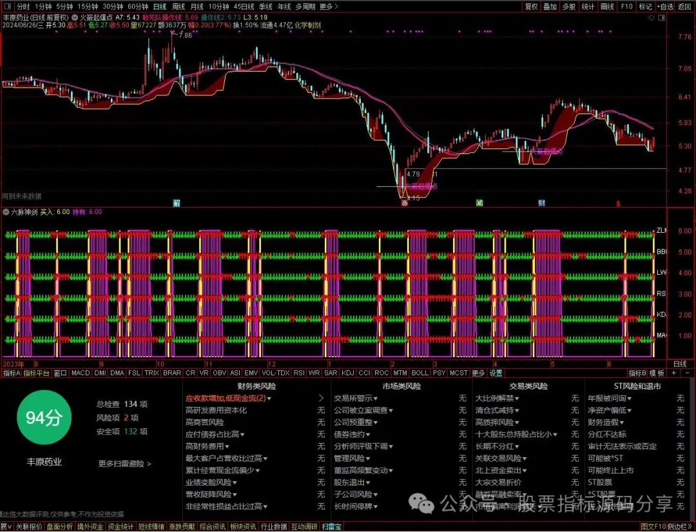Image resolution: width=696 pixels, height=532 pixels.
Task: Expand 公司被立案调查 dropdown
Action: (363, 410)
